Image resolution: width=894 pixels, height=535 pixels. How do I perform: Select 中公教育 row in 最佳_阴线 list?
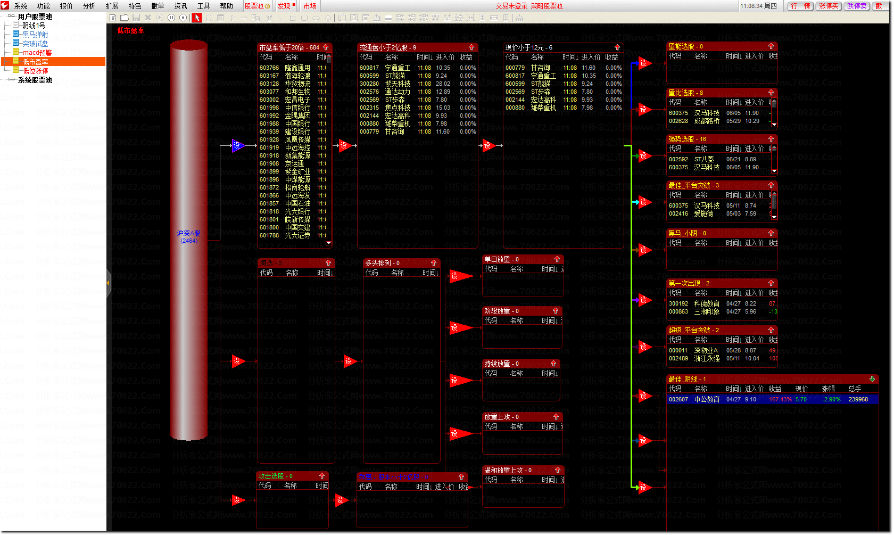tap(772, 399)
